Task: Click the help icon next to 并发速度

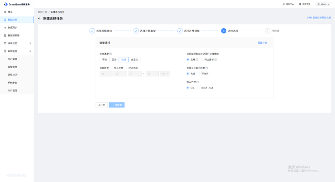Action: tap(111, 54)
